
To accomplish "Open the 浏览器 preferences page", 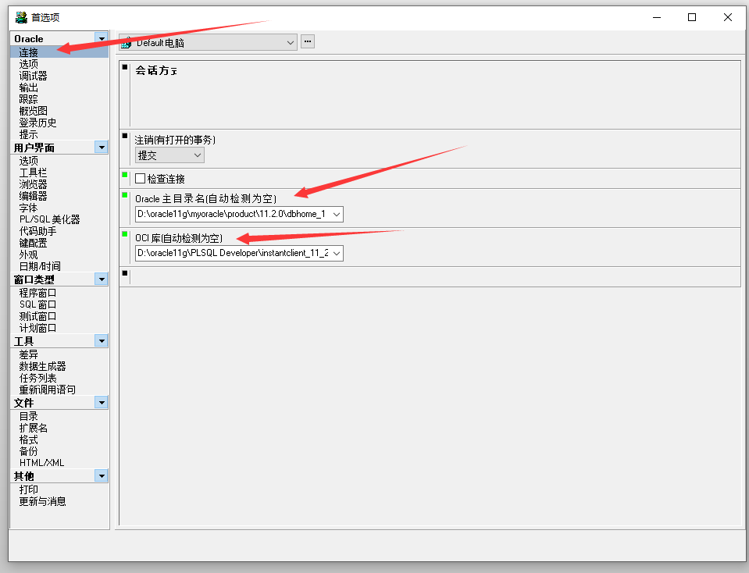I will pos(33,184).
